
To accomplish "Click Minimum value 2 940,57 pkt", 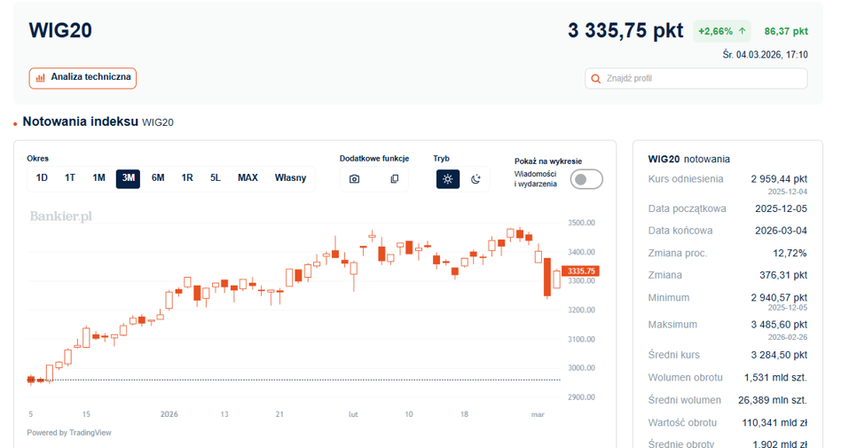I will 779,297.
